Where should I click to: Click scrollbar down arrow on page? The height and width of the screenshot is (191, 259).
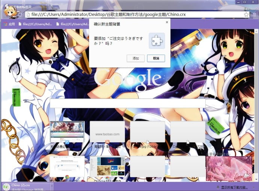point(256,180)
